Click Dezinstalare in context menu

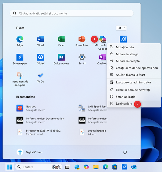(x=134, y=104)
